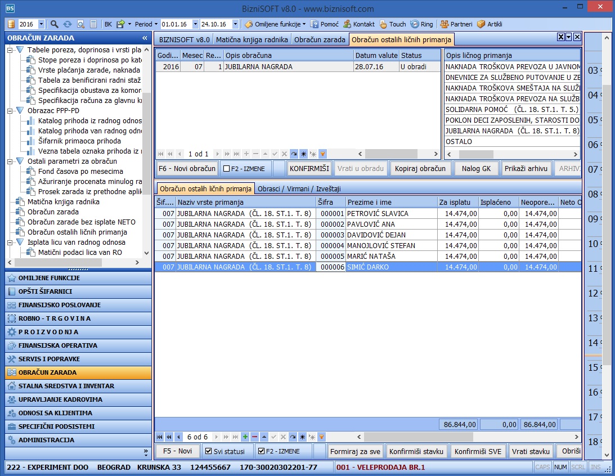Open the Artikli box icon

[x=481, y=24]
